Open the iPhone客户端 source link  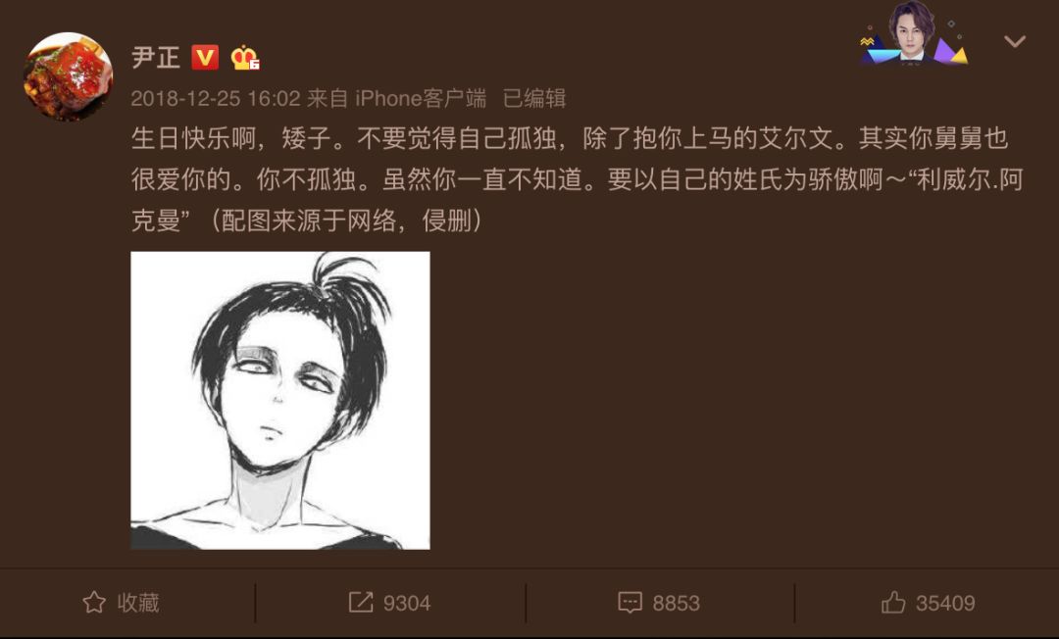421,99
